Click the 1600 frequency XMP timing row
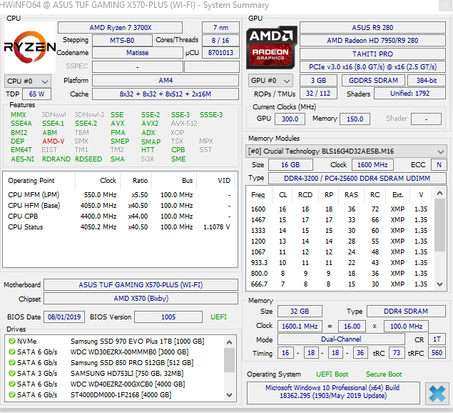453x413 pixels. tap(340, 209)
